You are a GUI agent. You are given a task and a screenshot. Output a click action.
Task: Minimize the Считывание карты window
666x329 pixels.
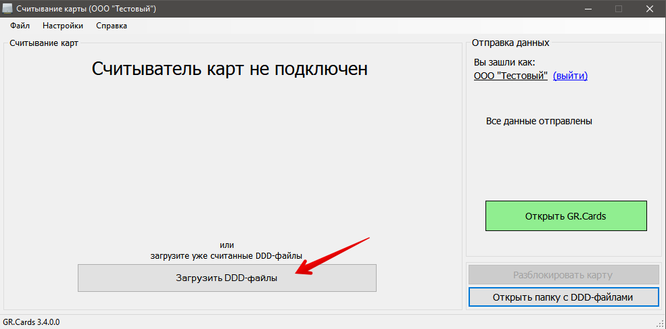tap(587, 8)
